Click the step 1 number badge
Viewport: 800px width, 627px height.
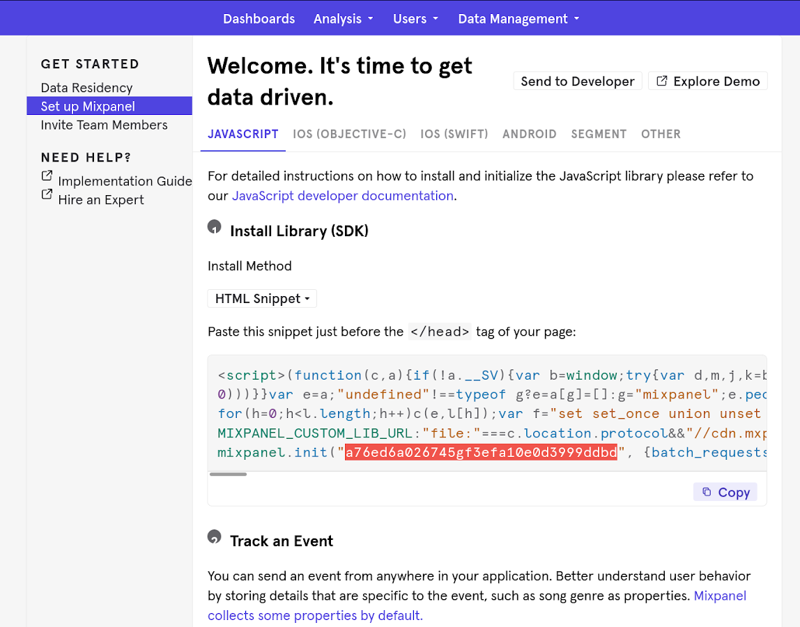tap(215, 227)
